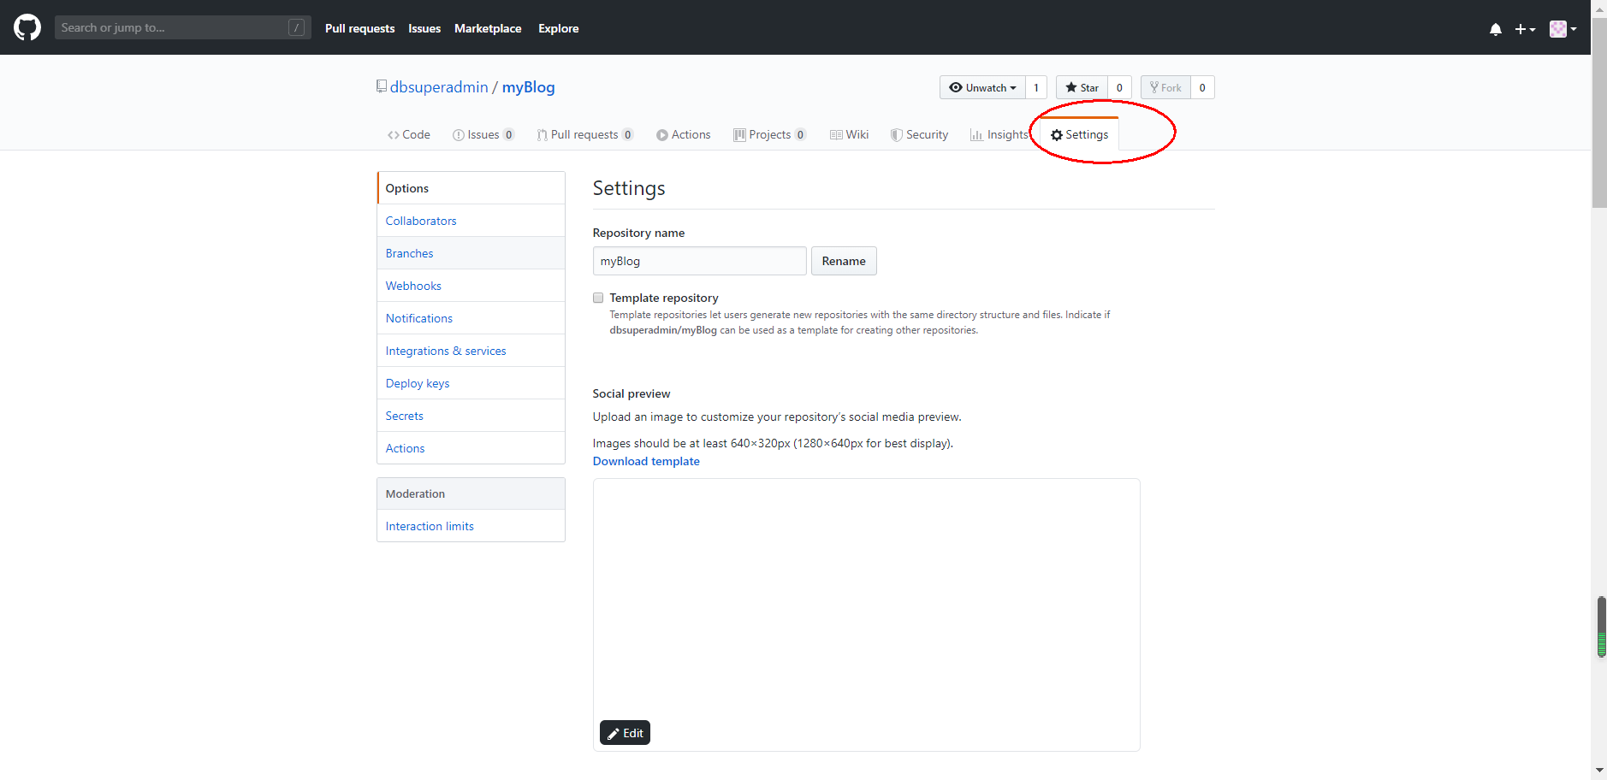
Task: Open Interaction limits in the sidebar
Action: click(471, 526)
